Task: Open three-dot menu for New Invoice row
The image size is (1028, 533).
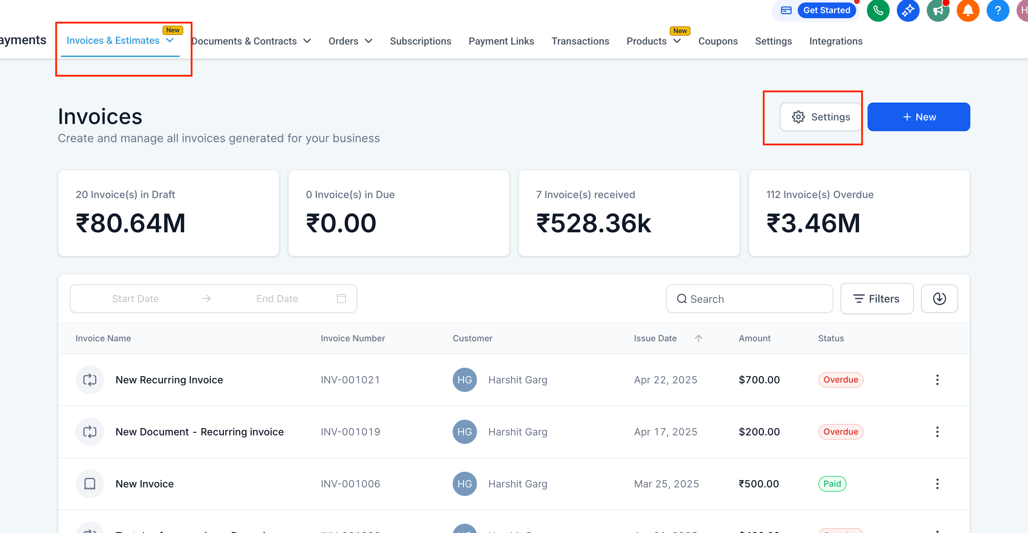Action: click(x=937, y=483)
